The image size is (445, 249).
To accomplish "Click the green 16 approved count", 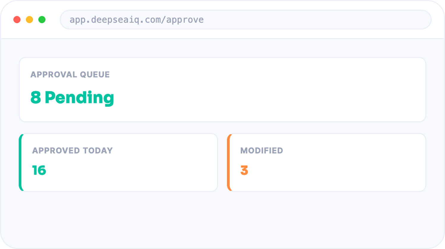I will click(39, 170).
